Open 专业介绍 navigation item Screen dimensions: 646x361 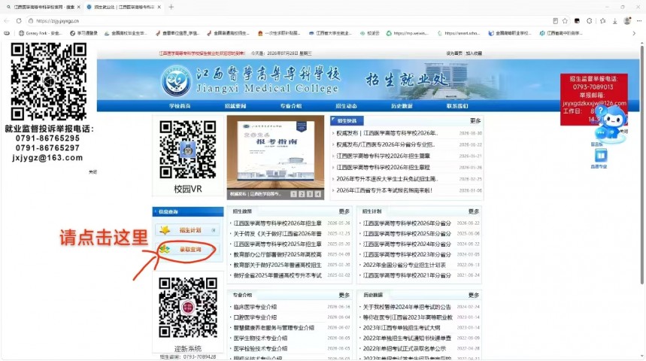pyautogui.click(x=291, y=106)
